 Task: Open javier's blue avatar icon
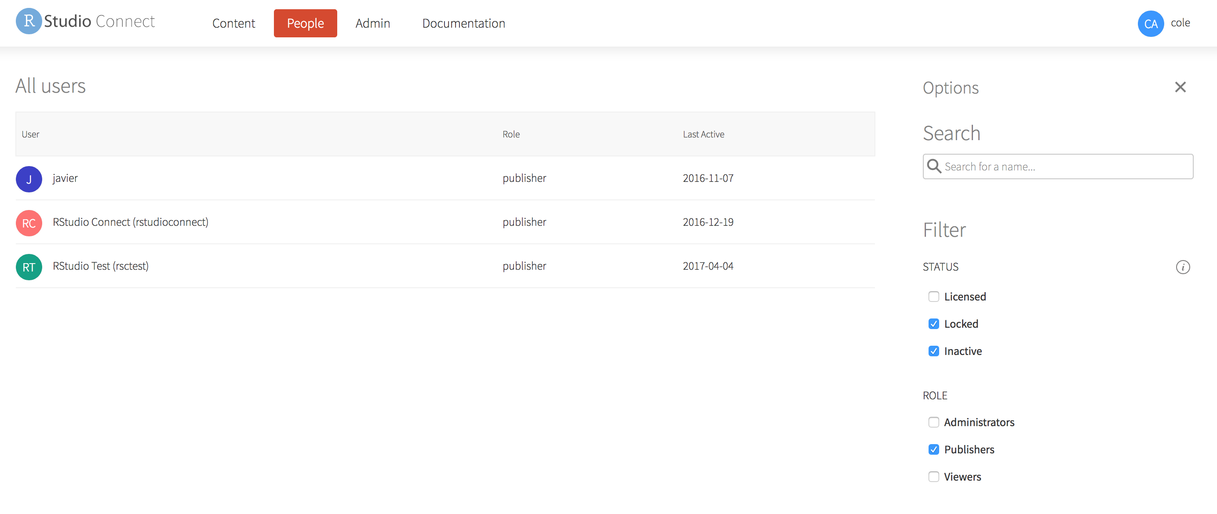(29, 179)
